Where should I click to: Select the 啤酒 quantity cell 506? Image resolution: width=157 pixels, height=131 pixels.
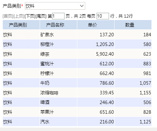coord(133,102)
